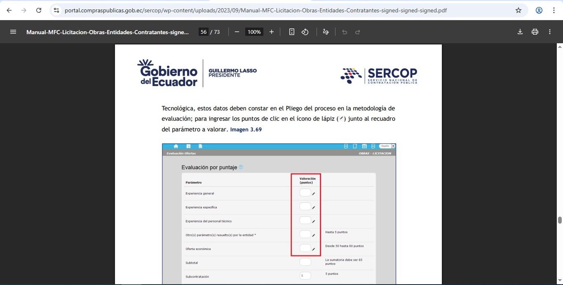Toggle fit to page view
Image resolution: width=563 pixels, height=285 pixels.
[292, 32]
